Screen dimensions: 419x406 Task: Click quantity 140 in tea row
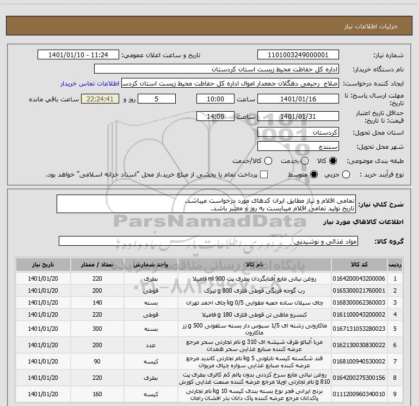pyautogui.click(x=97, y=302)
